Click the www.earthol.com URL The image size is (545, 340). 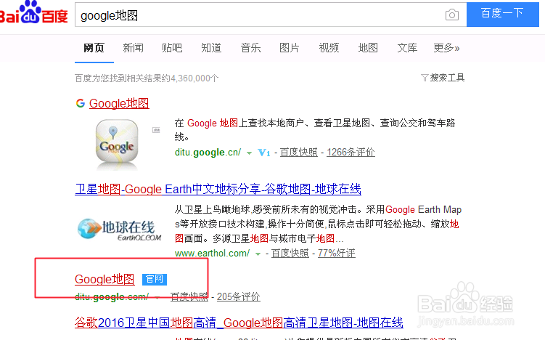point(212,254)
